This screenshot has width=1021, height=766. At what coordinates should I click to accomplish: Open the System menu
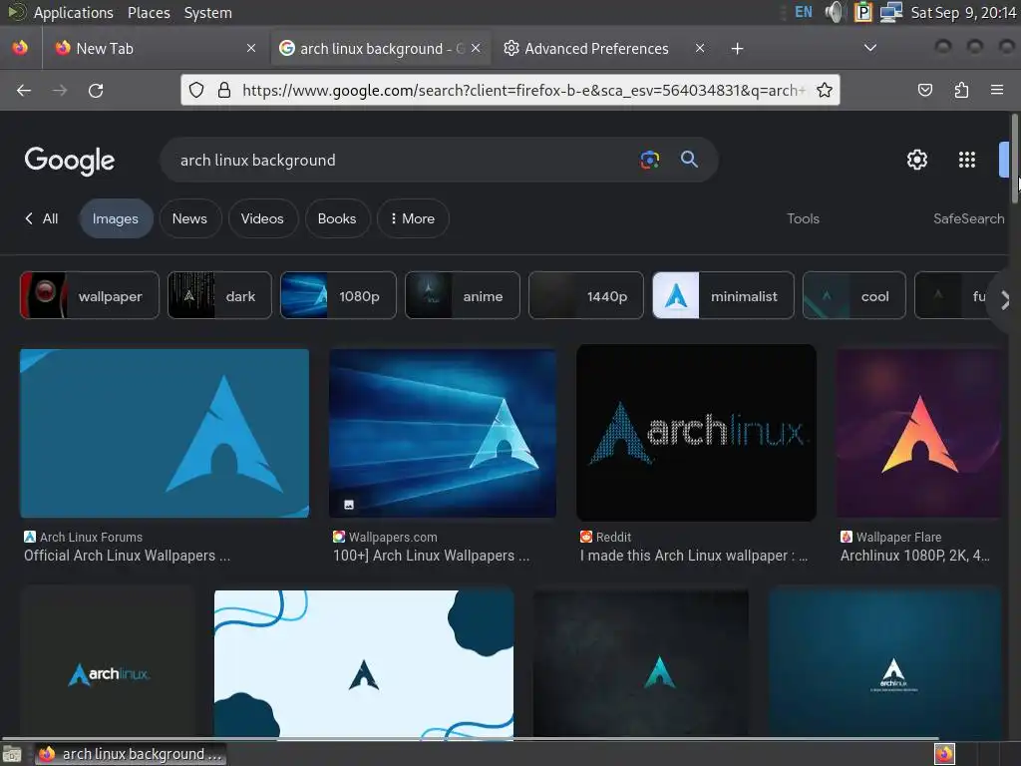[x=207, y=12]
